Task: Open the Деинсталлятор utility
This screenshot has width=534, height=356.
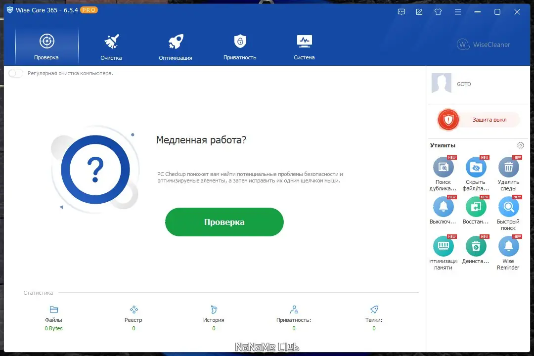Action: [x=475, y=247]
